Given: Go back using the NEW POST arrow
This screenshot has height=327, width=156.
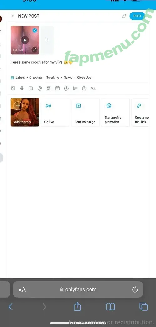Looking at the screenshot, I should coord(13,16).
